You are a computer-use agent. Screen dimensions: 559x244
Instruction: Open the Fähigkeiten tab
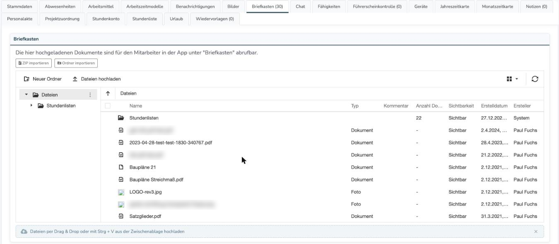[x=329, y=7]
